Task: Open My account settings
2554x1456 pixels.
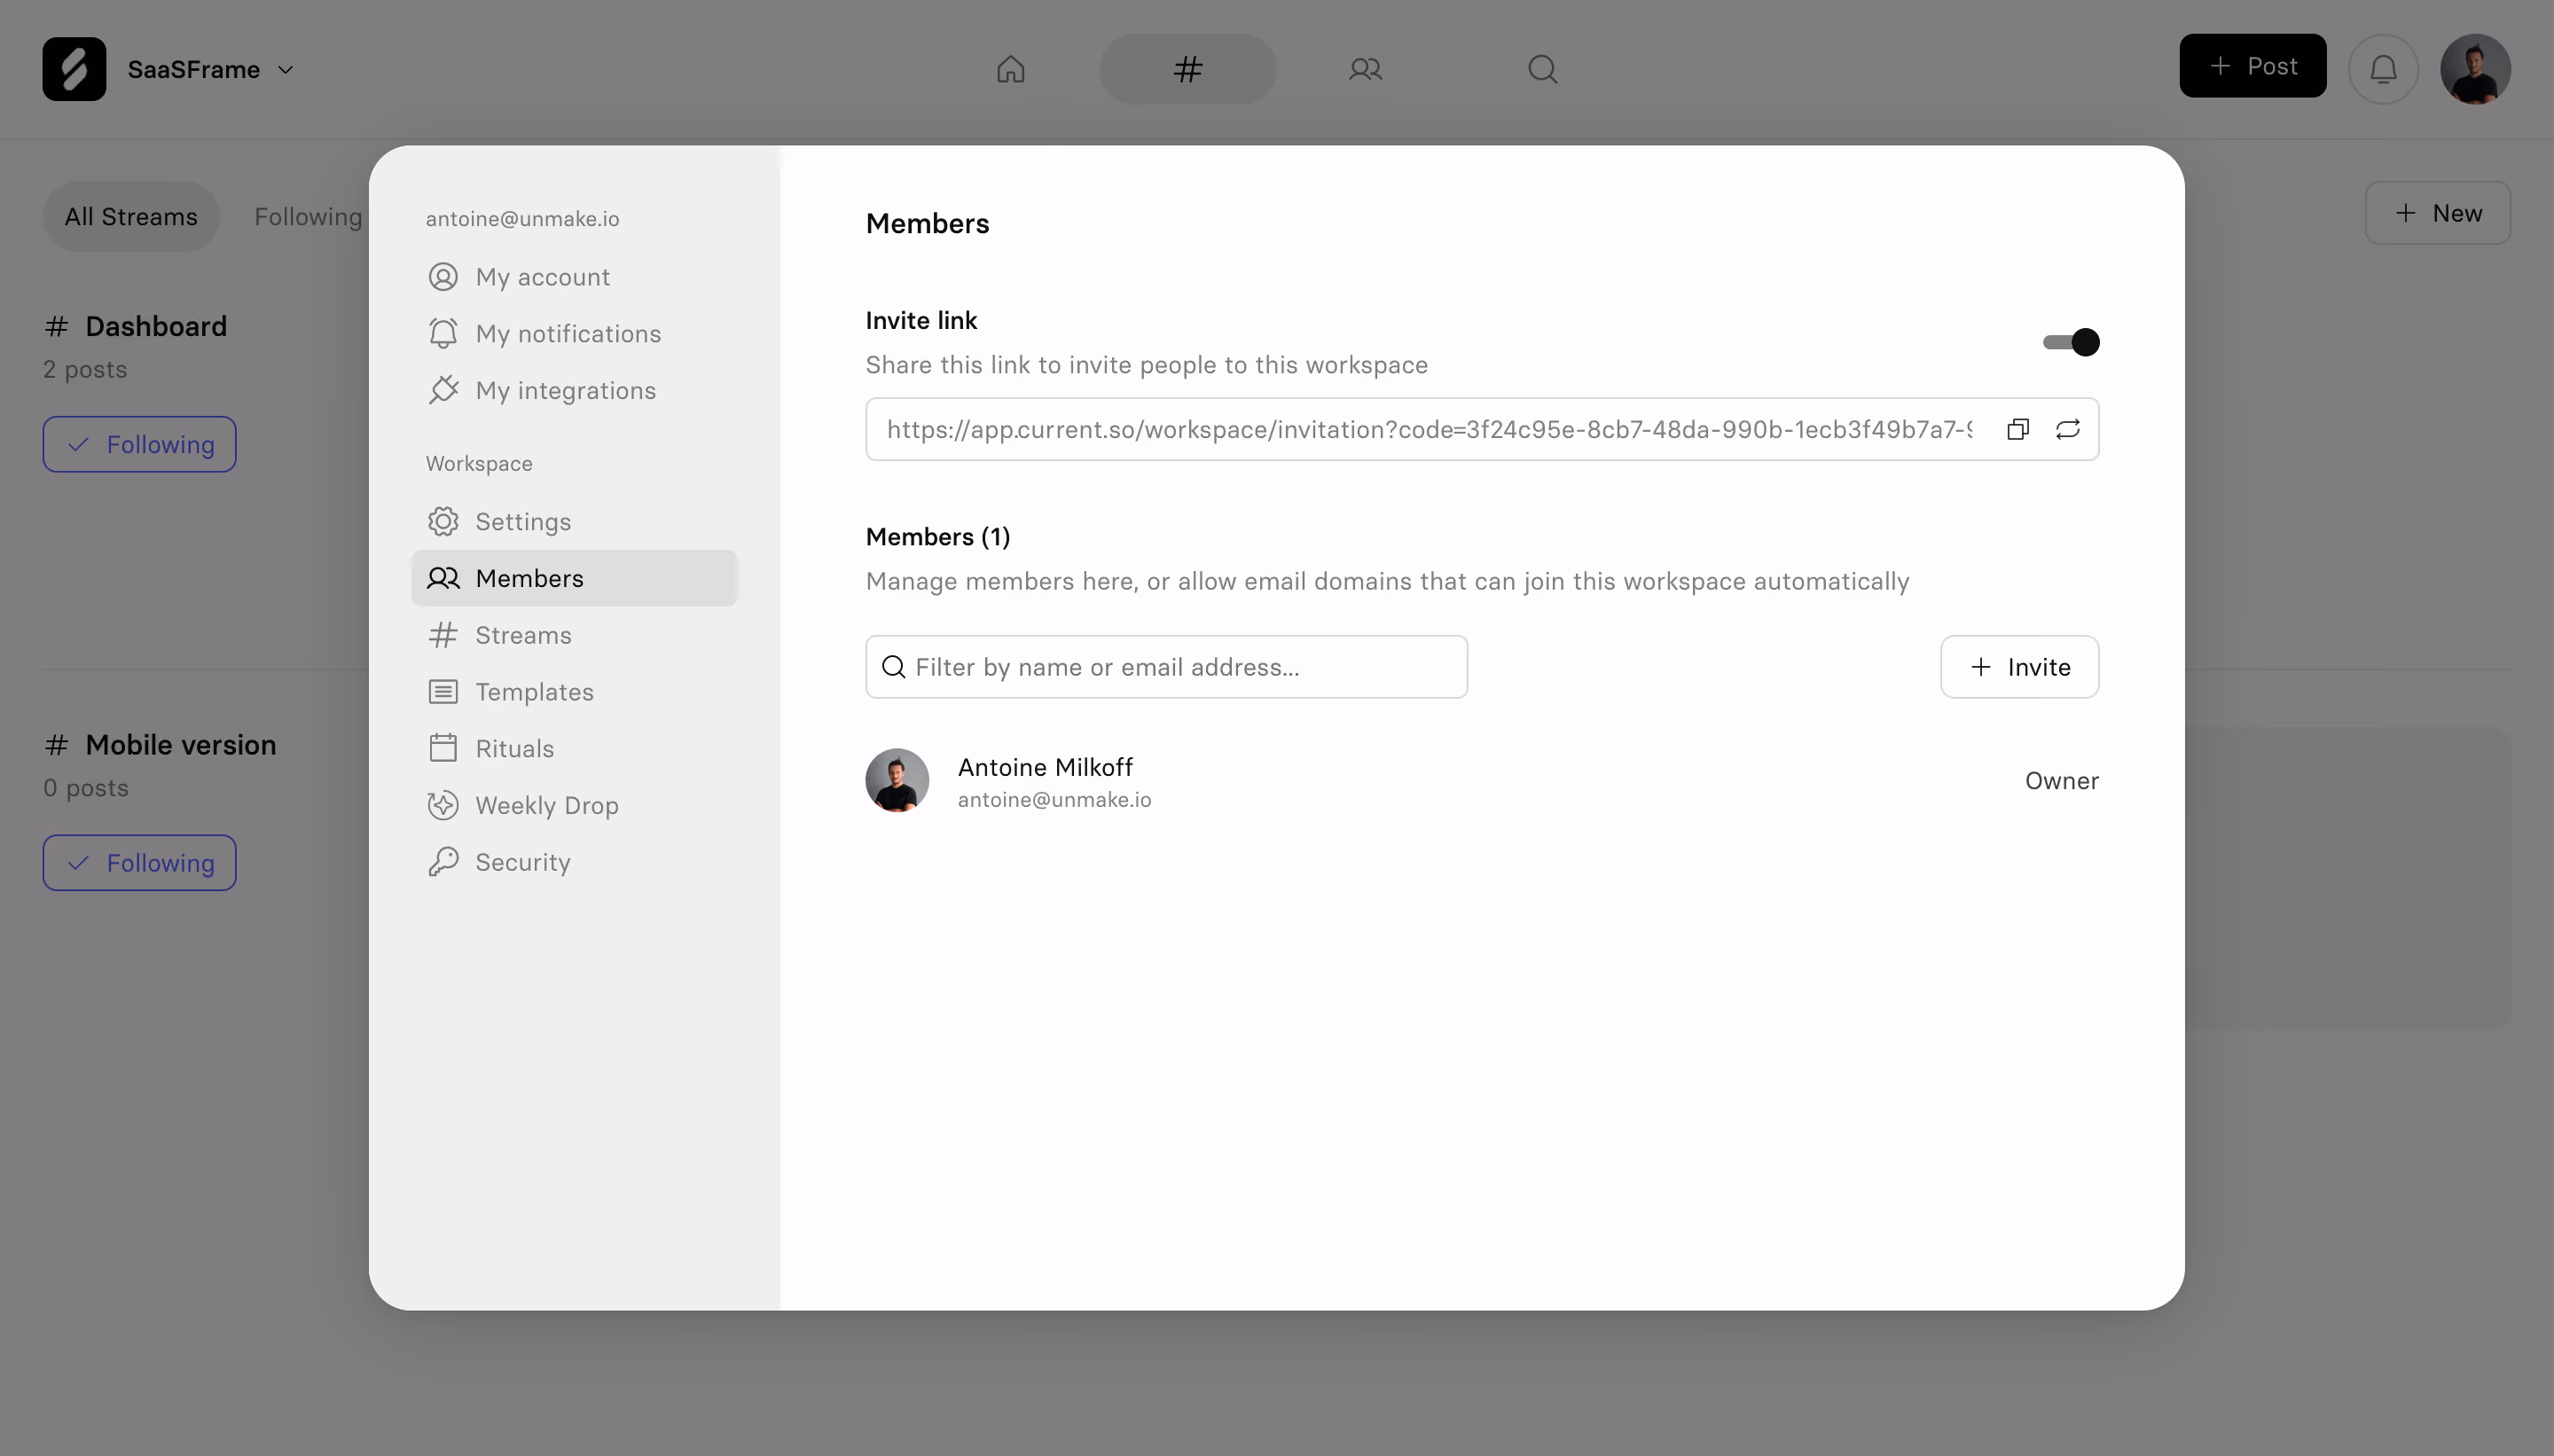Action: coord(574,277)
